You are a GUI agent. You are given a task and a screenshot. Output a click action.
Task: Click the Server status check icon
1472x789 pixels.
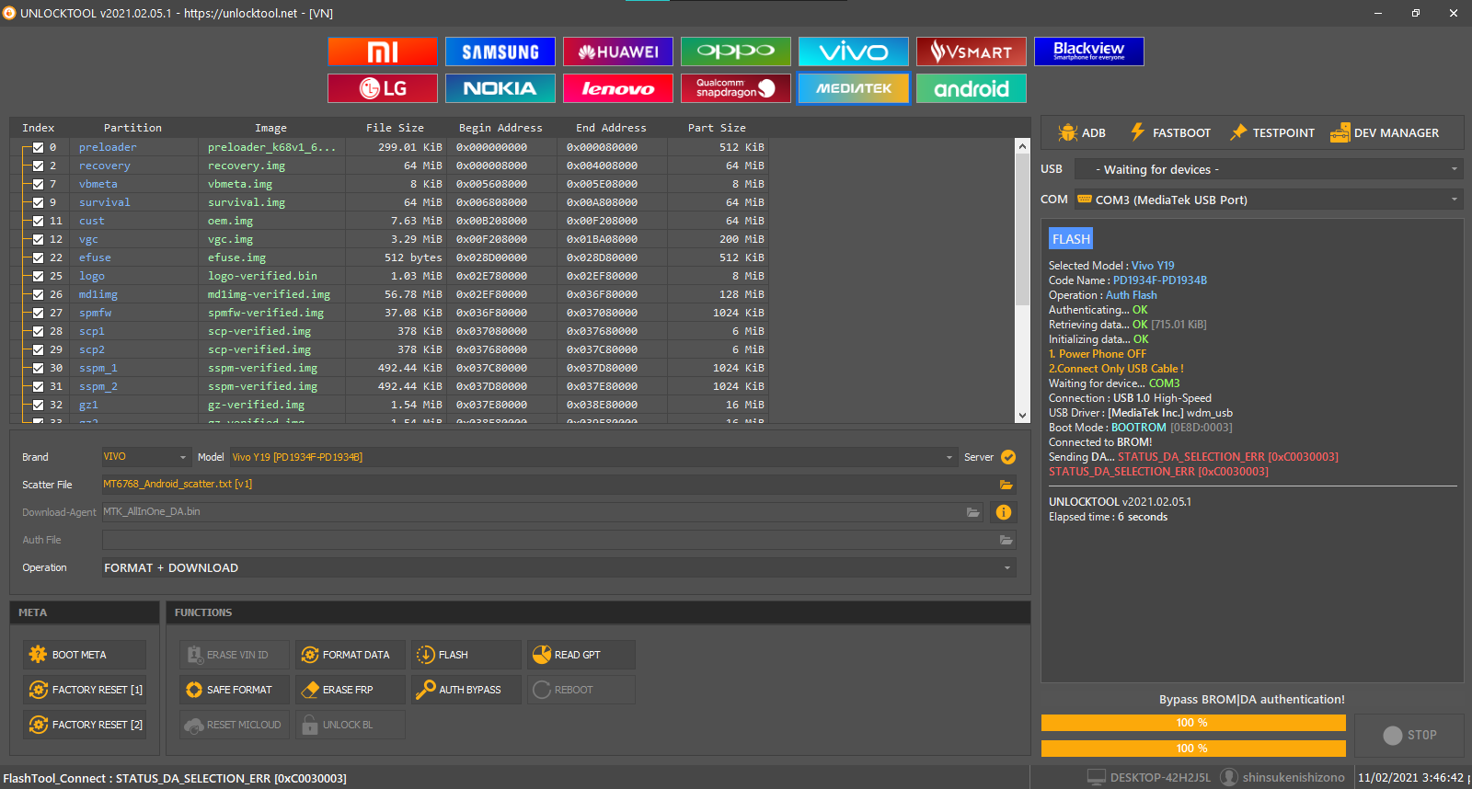coord(1008,457)
